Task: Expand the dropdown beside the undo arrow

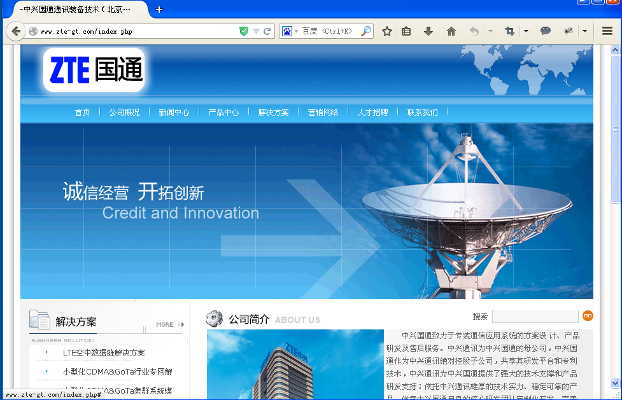Action: click(490, 31)
